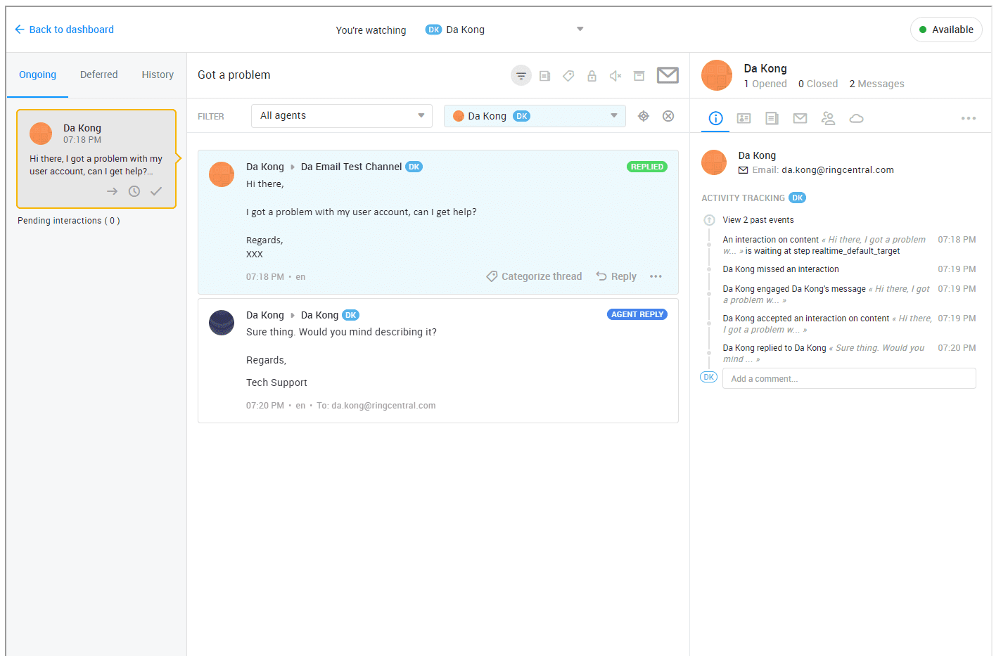The height and width of the screenshot is (656, 1008).
Task: Complete the interaction with the checkmark icon
Action: (x=156, y=191)
